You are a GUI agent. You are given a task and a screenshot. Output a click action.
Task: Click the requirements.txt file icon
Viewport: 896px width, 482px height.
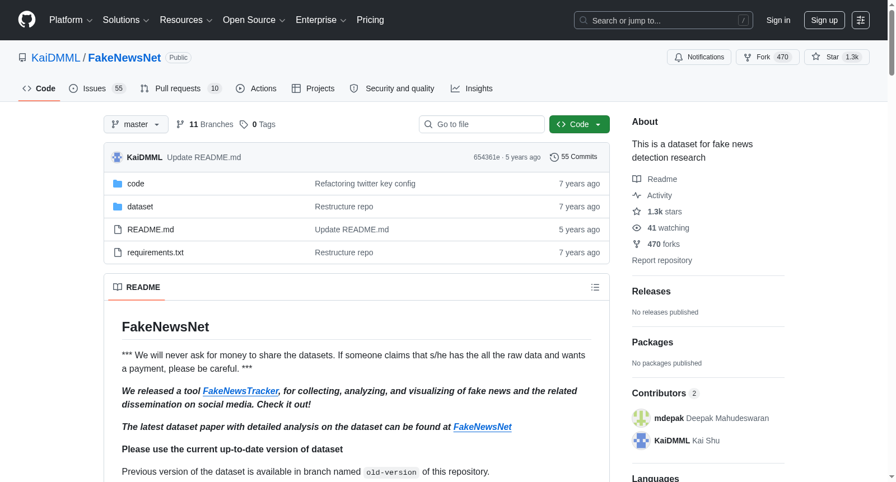(x=118, y=252)
